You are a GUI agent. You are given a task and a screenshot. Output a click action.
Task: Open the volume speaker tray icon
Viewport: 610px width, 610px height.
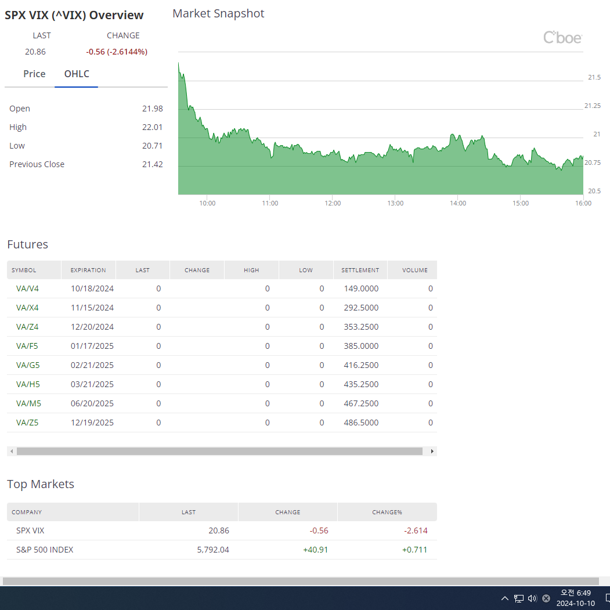532,598
